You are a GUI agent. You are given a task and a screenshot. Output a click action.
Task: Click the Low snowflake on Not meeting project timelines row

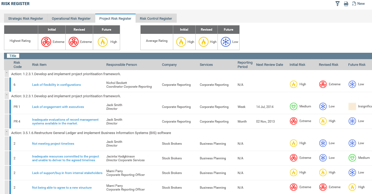[323, 143]
